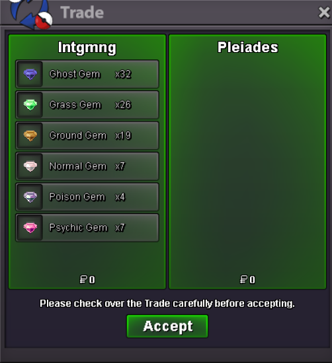Click the pink Psychic Gem icon
This screenshot has height=363, width=332.
(30, 228)
